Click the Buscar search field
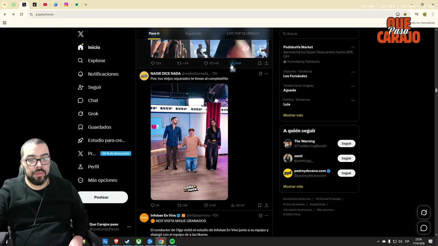Image resolution: width=438 pixels, height=246 pixels. tap(319, 33)
